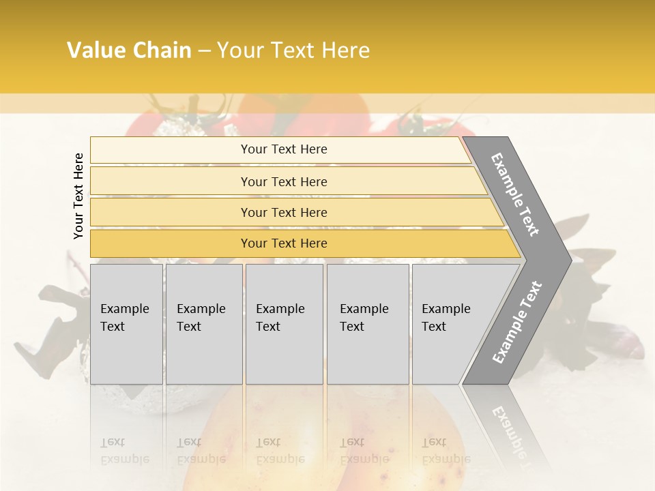Click the lower chevron segment labeled "Example Text"
655x491 pixels.
click(517, 322)
